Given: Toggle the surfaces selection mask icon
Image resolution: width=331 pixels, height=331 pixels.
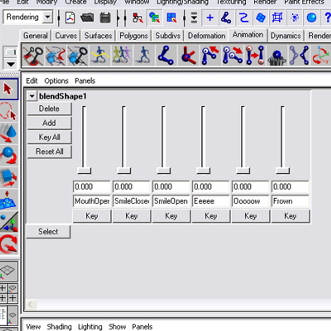Looking at the screenshot, I should [x=261, y=18].
